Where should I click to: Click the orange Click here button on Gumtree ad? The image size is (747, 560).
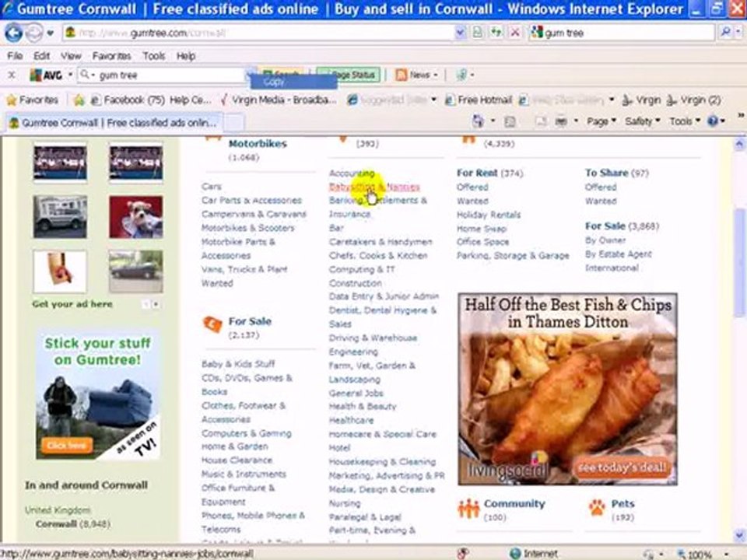(x=67, y=445)
